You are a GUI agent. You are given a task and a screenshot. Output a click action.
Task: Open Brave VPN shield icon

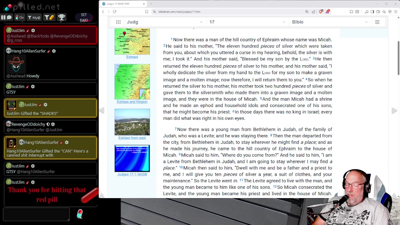coord(390,12)
